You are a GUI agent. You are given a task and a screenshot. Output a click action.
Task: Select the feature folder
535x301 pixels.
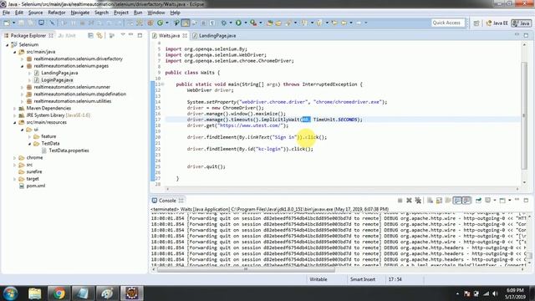[x=48, y=136]
